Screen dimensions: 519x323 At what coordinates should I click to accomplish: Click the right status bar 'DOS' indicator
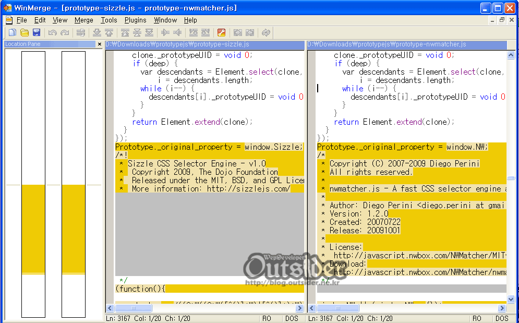[501, 319]
